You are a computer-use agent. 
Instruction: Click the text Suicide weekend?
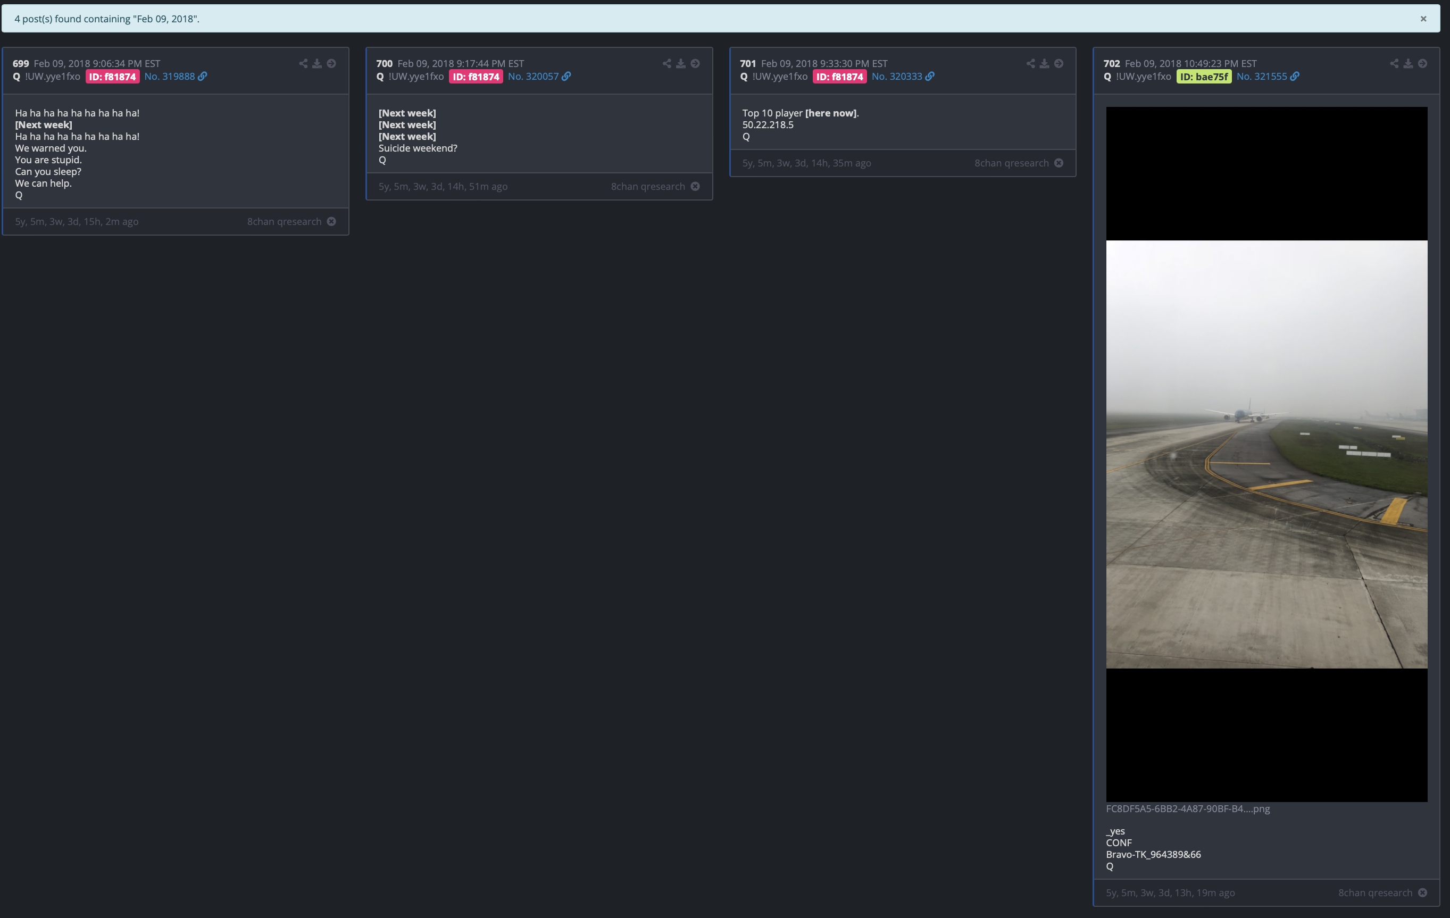coord(418,148)
